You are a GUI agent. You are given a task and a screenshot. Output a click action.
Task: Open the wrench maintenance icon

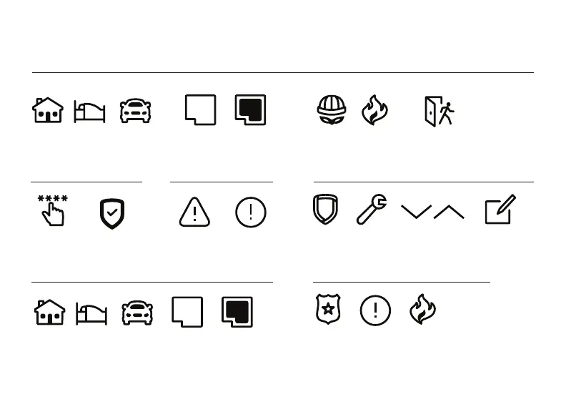(x=372, y=210)
